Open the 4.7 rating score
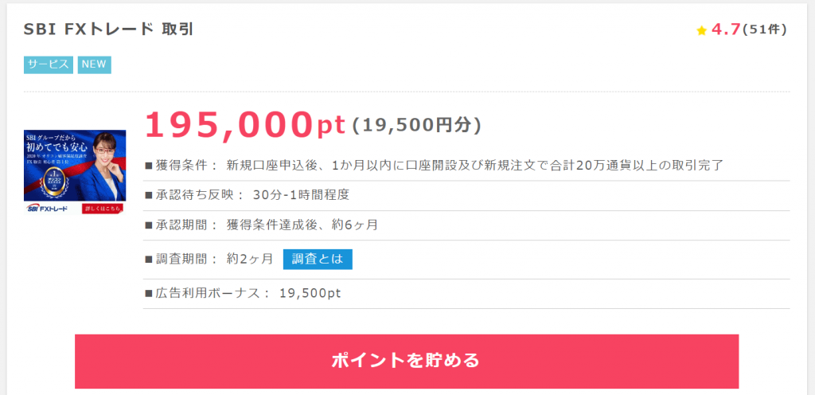Screen dimensions: 815x395 tap(726, 29)
